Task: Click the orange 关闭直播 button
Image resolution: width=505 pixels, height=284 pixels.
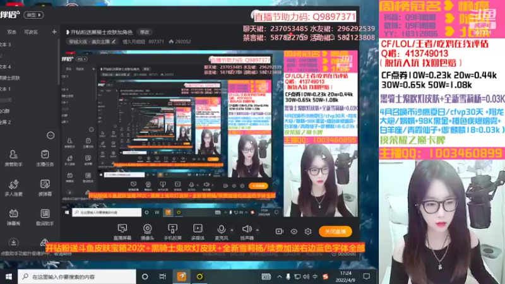Action: pyautogui.click(x=335, y=232)
